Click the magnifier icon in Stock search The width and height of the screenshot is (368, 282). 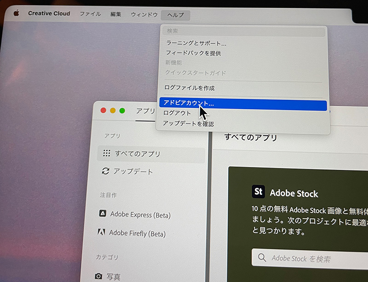tap(262, 258)
